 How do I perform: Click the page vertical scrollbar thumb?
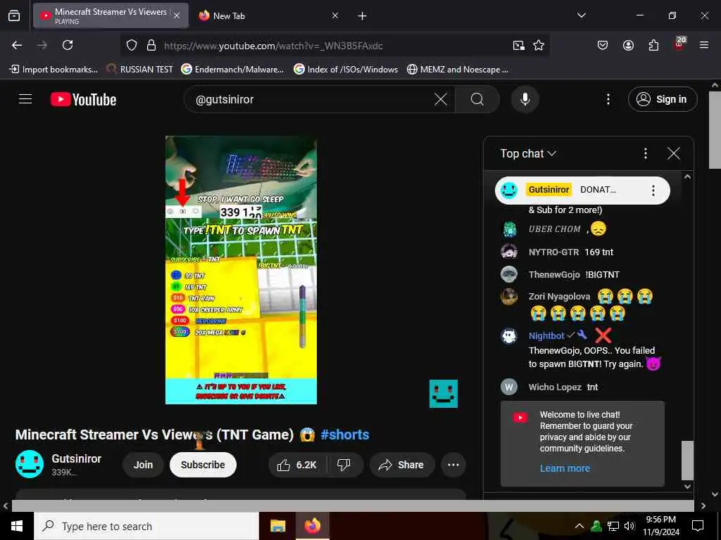pos(715,130)
